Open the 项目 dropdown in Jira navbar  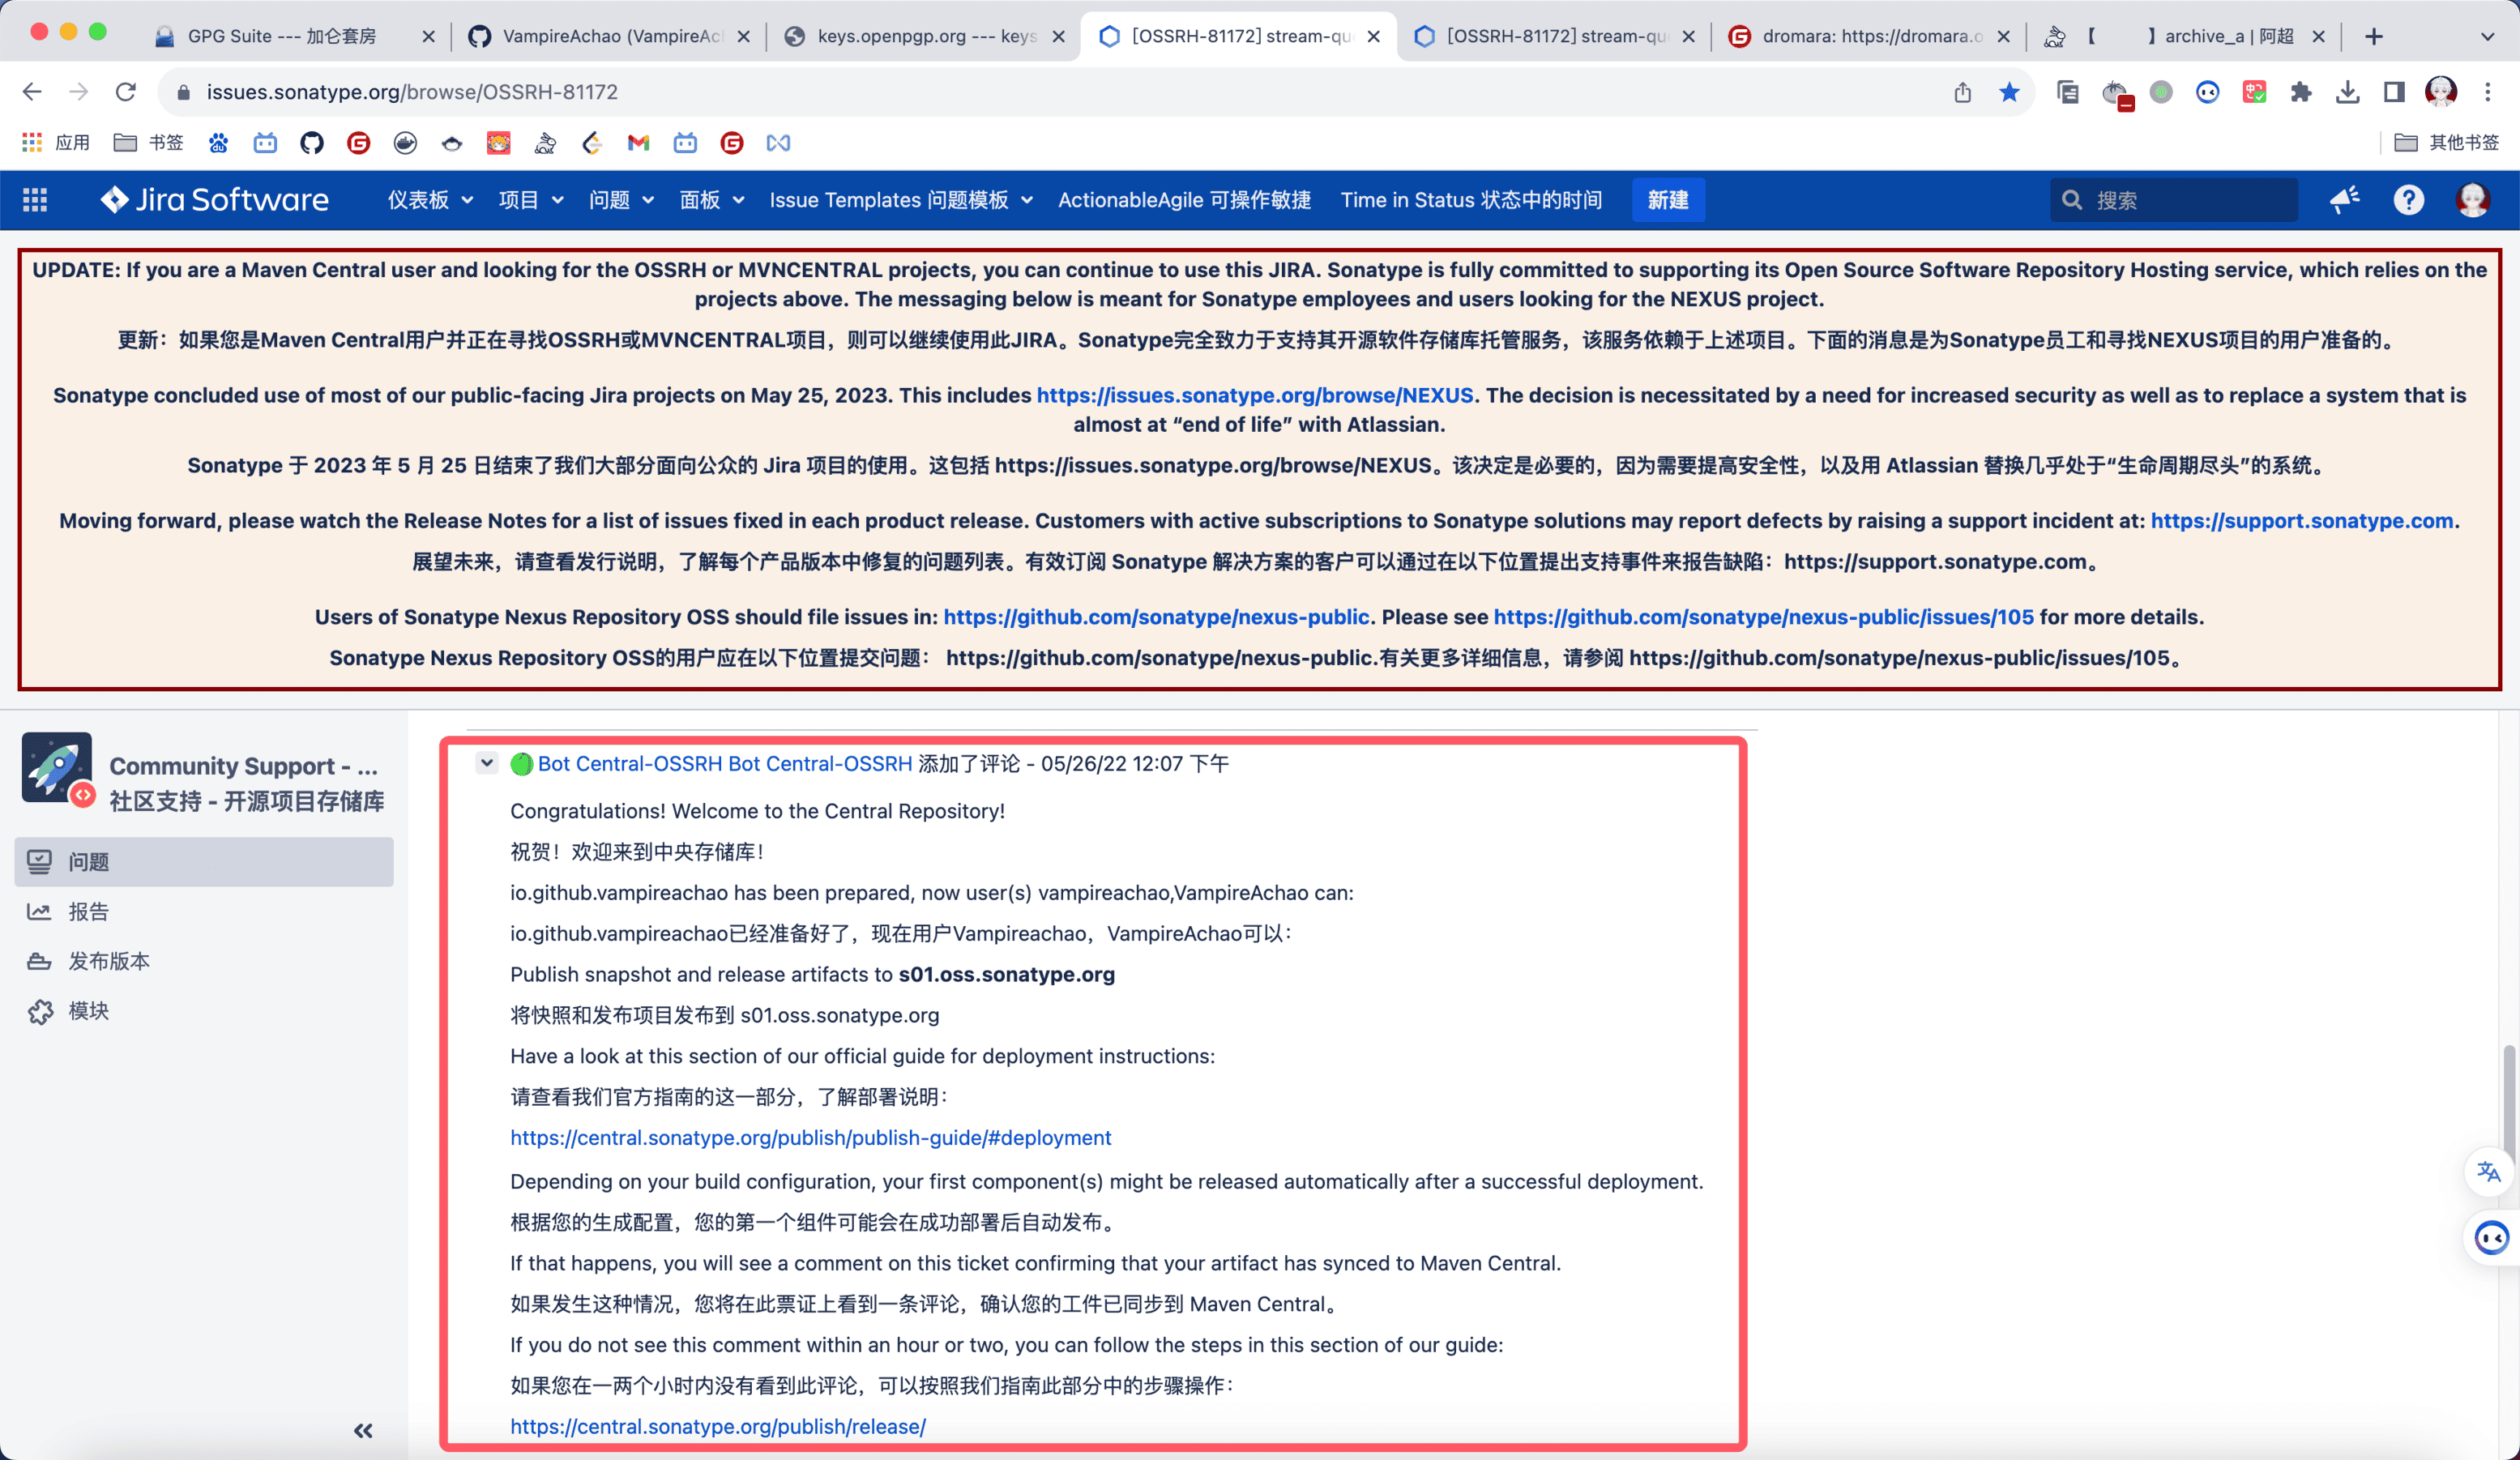530,200
